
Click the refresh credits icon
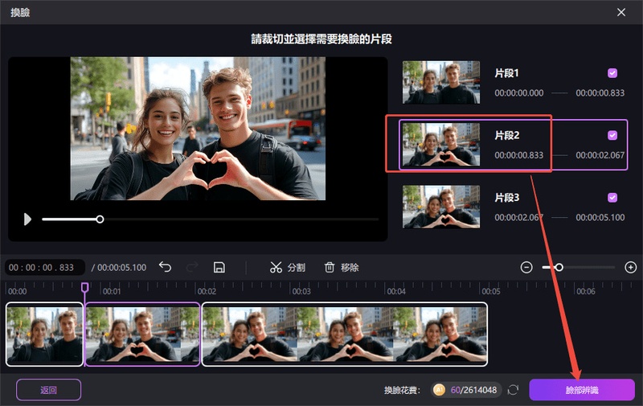click(513, 390)
